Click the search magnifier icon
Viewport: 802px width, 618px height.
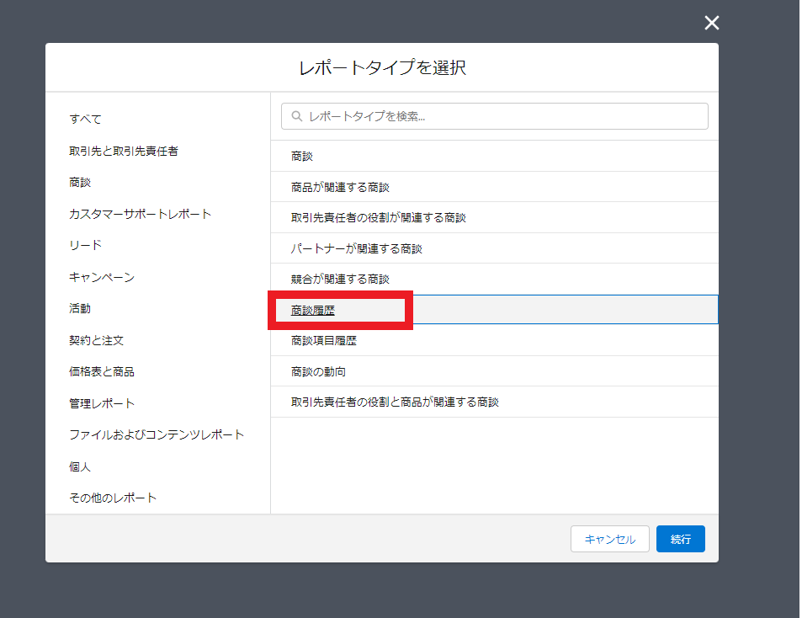pyautogui.click(x=297, y=116)
